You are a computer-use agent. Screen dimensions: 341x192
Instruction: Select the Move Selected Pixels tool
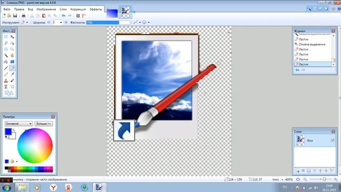(12, 37)
